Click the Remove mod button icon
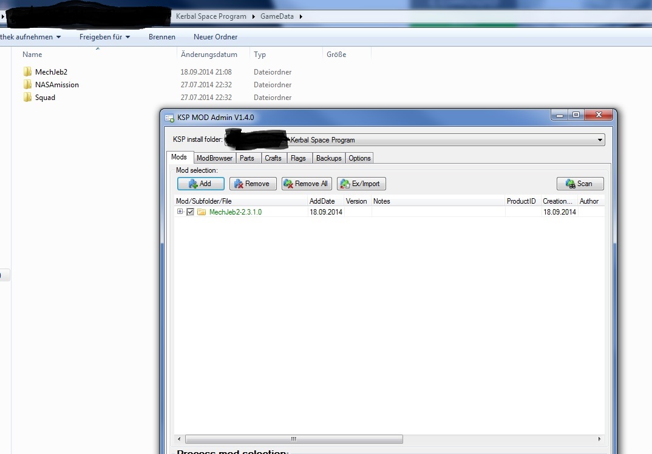This screenshot has width=652, height=454. pos(239,184)
